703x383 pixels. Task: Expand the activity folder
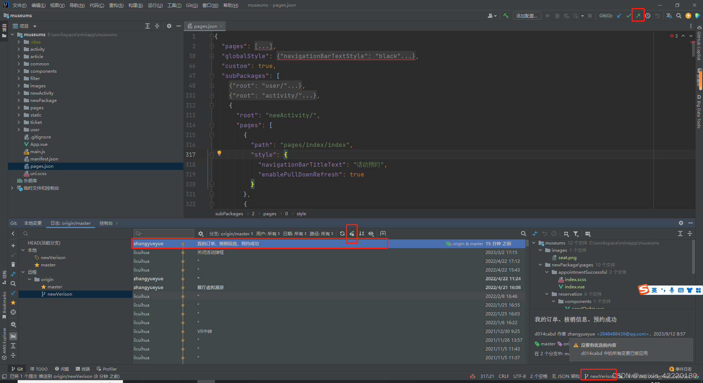pyautogui.click(x=19, y=49)
